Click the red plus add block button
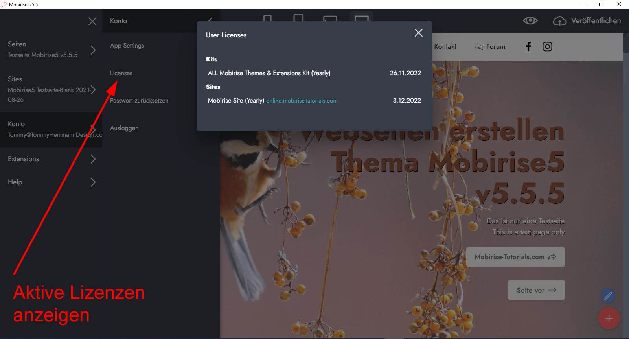Image resolution: width=629 pixels, height=339 pixels. (609, 318)
